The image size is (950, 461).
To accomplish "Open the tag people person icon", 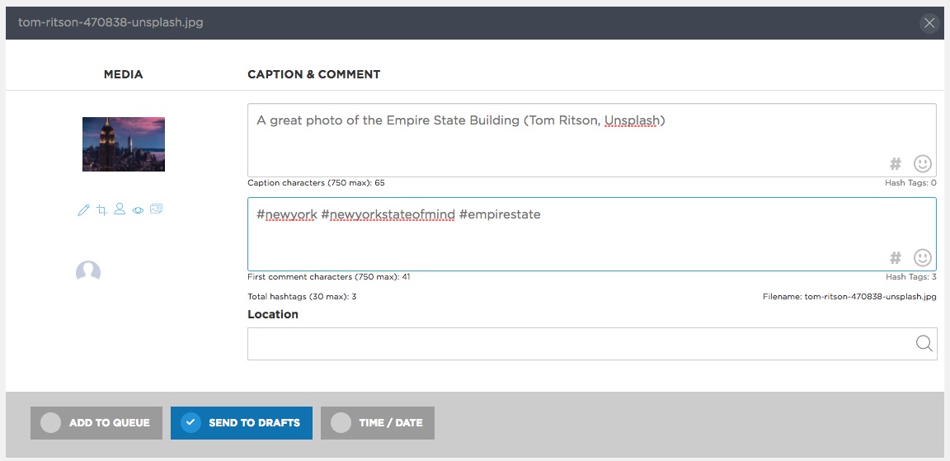I will pyautogui.click(x=120, y=209).
